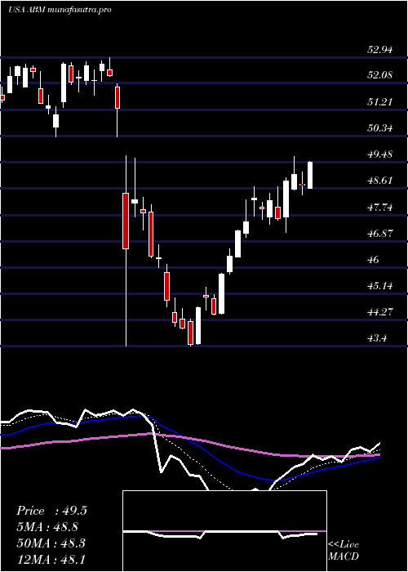Click the 52.94 price axis label

tap(380, 50)
